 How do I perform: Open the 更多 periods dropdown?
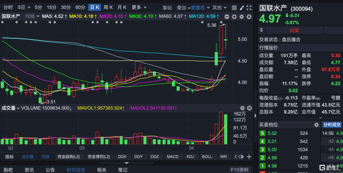(139, 7)
